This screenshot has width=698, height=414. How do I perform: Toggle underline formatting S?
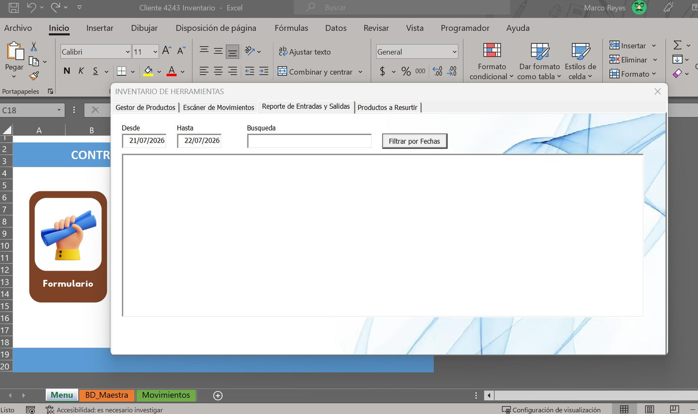click(x=95, y=71)
